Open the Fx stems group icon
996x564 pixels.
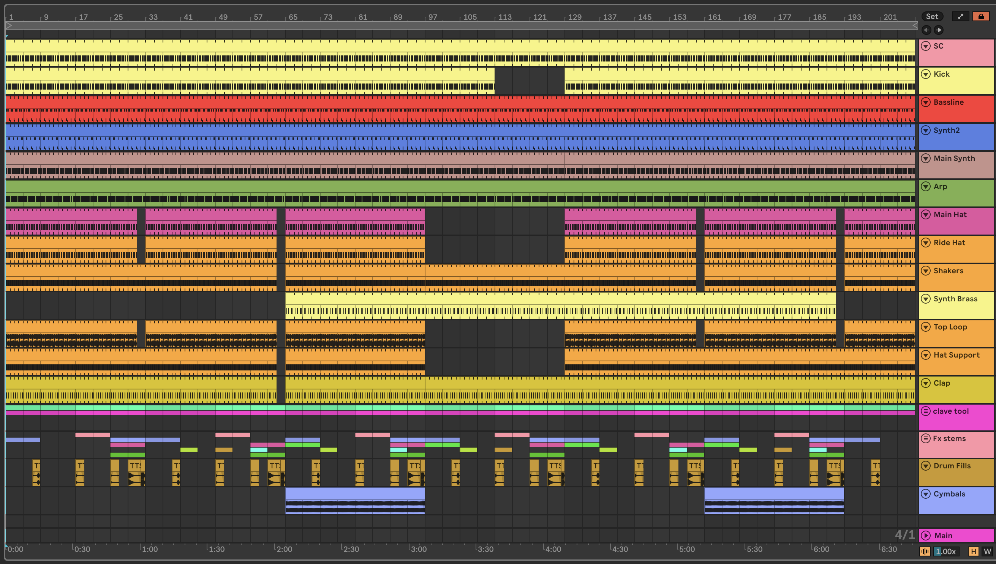[x=925, y=438]
